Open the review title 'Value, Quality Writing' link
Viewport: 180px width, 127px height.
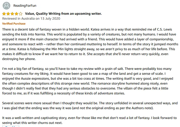click(x=63, y=14)
